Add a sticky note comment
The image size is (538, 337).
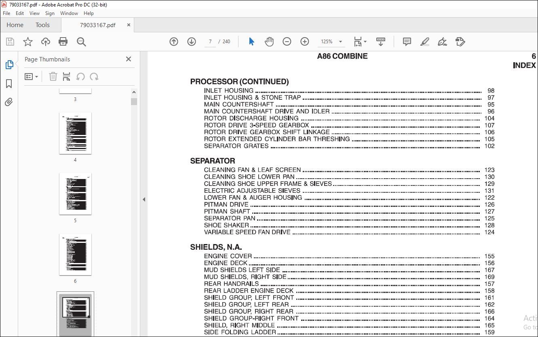click(x=407, y=42)
